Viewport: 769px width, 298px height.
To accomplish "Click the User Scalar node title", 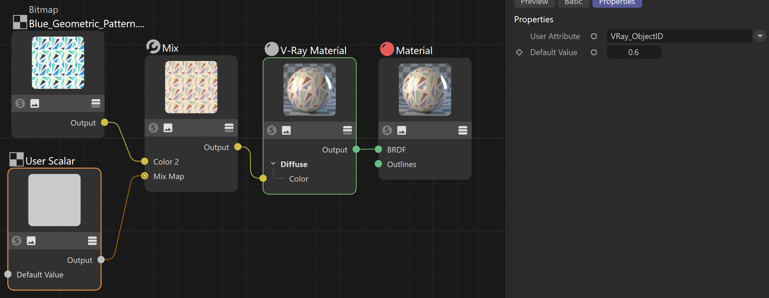I will pyautogui.click(x=50, y=161).
